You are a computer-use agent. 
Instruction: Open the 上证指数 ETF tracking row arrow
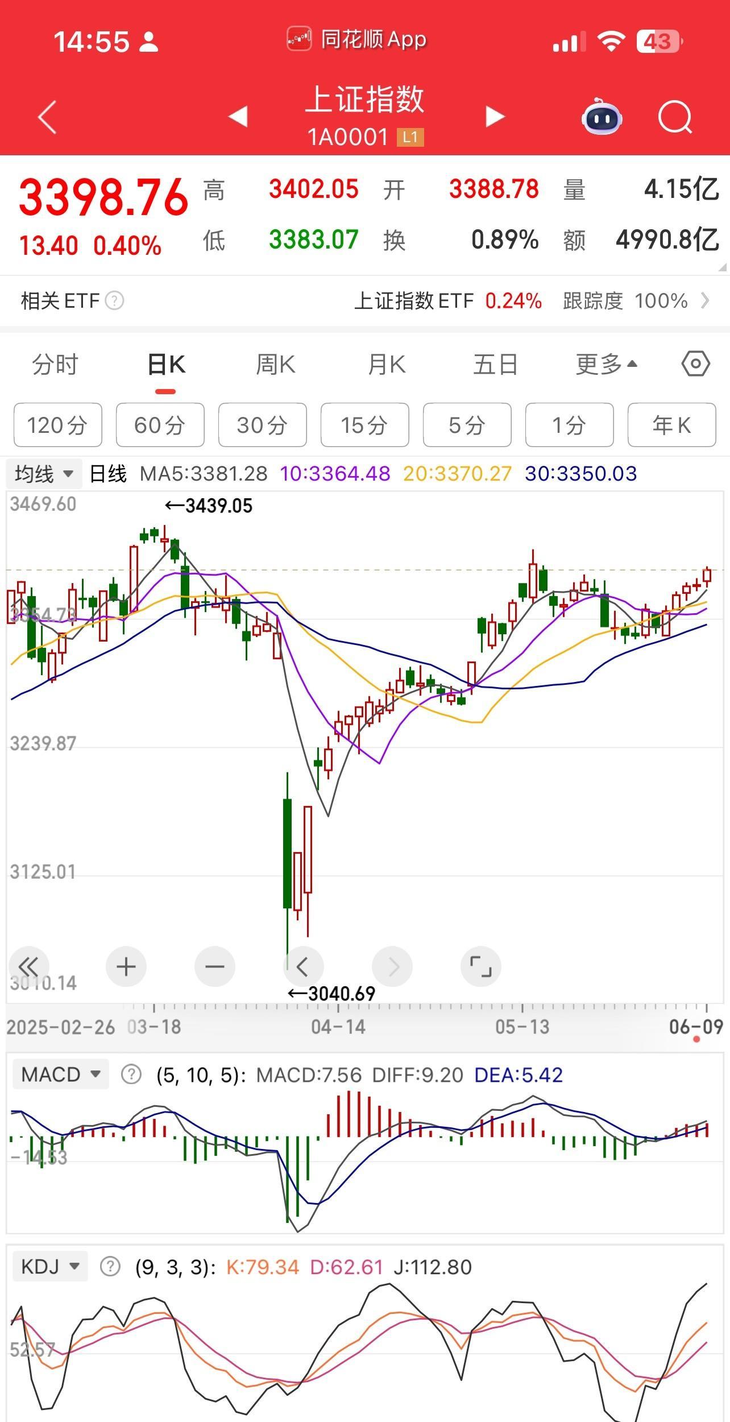pyautogui.click(x=705, y=300)
